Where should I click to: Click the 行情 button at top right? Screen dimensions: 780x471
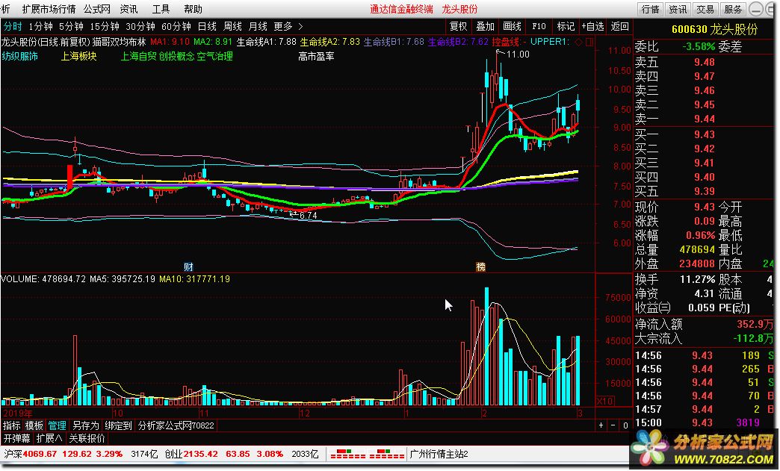[x=650, y=9]
